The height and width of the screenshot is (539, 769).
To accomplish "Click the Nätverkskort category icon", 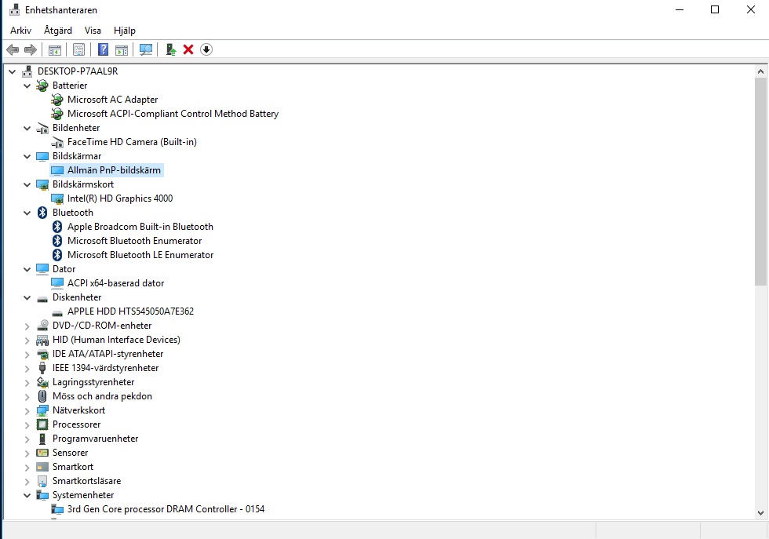I will [x=42, y=410].
